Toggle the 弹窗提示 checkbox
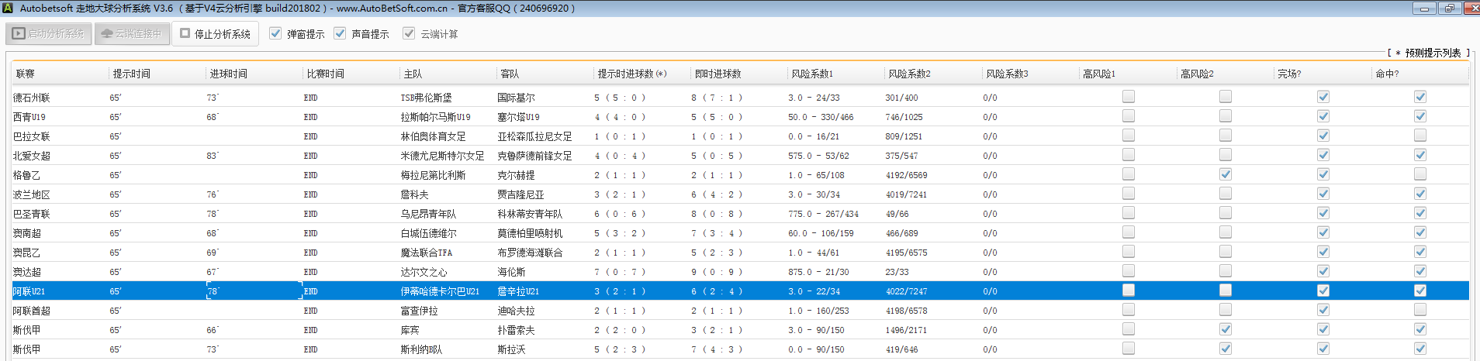This screenshot has width=1480, height=361. [x=275, y=33]
